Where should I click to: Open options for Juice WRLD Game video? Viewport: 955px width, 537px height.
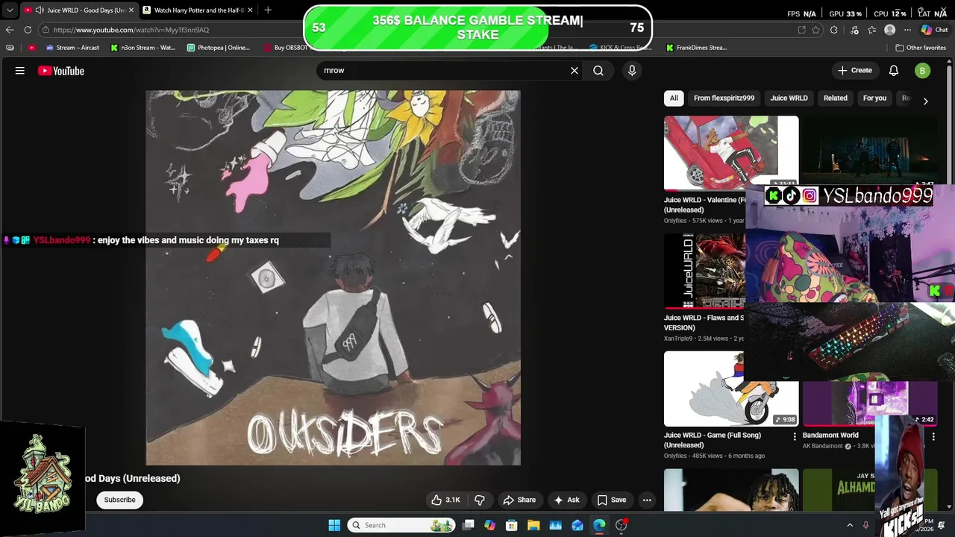pos(794,436)
